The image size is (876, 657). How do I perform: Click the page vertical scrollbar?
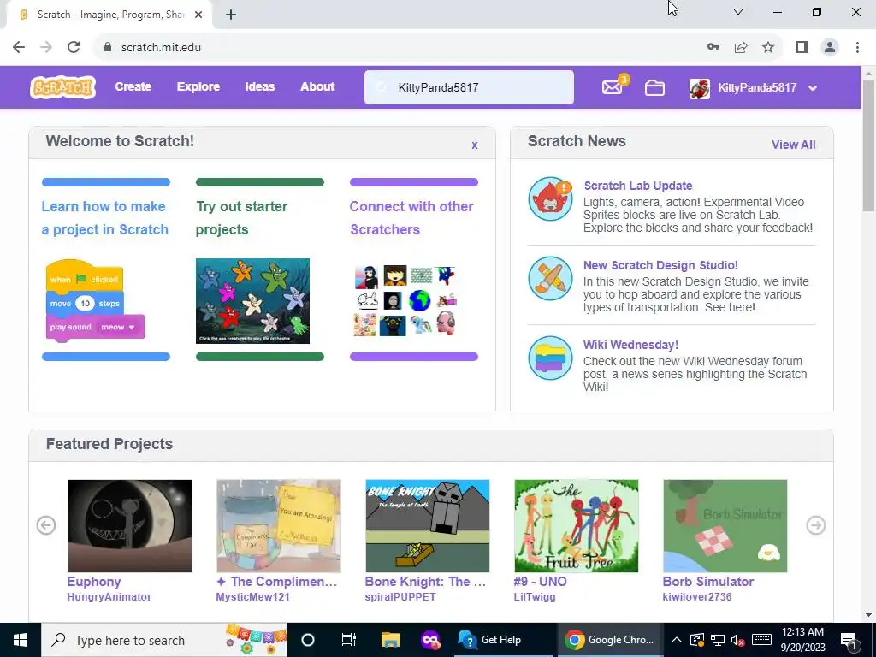coord(869,145)
